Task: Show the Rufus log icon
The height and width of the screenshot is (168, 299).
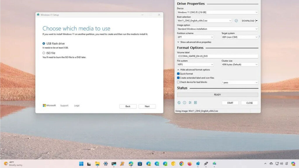Action: pyautogui.click(x=195, y=103)
